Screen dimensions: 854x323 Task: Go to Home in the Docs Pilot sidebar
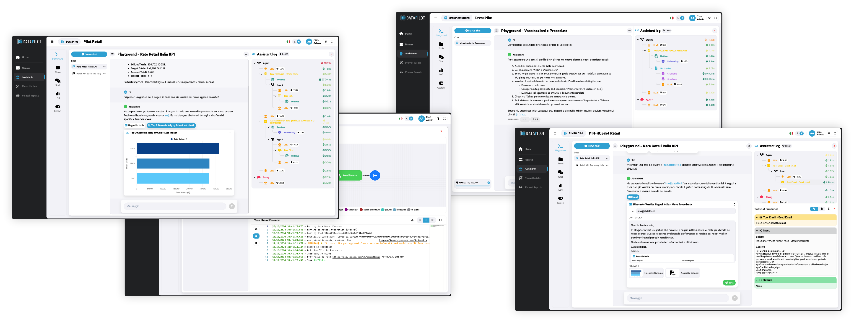[x=405, y=34]
